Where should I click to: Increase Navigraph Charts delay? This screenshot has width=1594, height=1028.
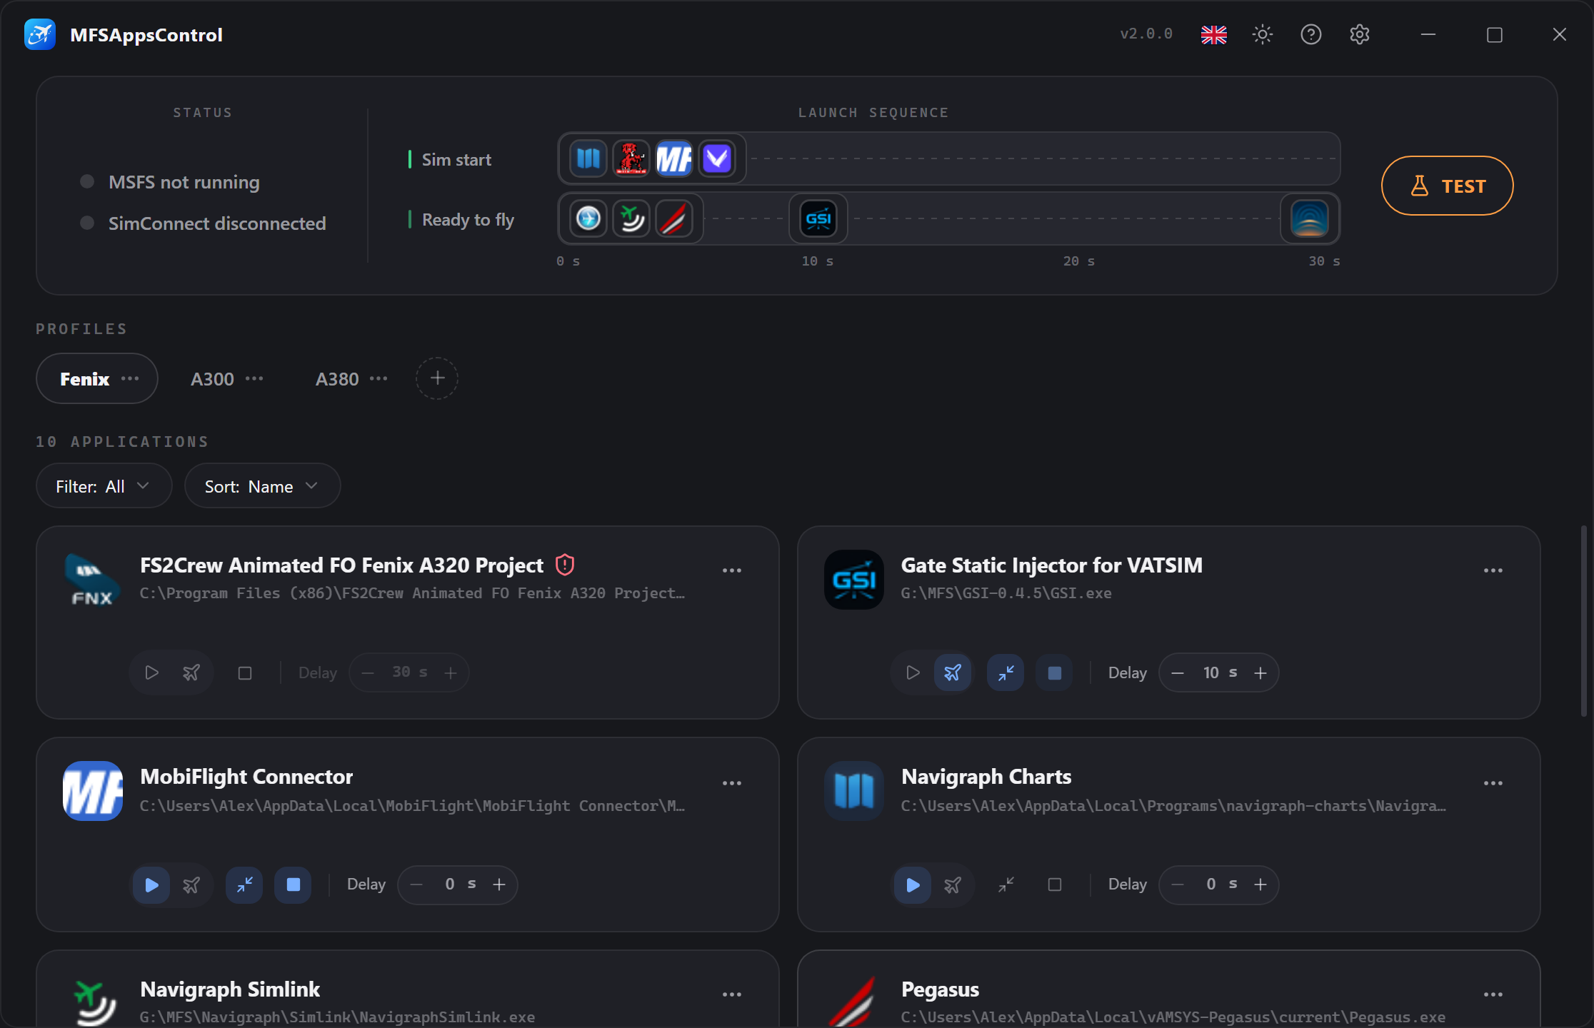click(x=1260, y=885)
